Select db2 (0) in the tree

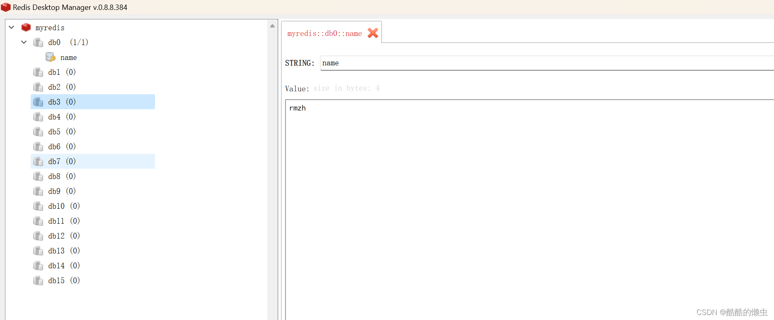click(62, 87)
